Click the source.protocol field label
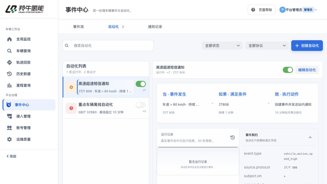Screen dimensions: 327x184 [x=257, y=167]
